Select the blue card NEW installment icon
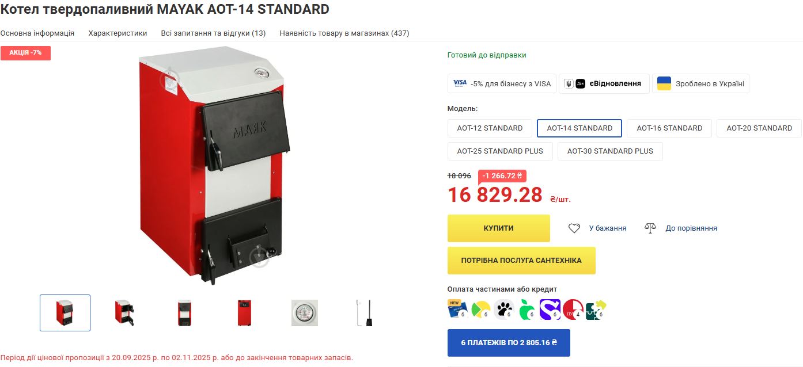 point(457,310)
